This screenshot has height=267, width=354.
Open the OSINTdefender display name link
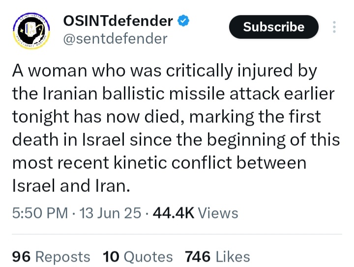pyautogui.click(x=118, y=21)
